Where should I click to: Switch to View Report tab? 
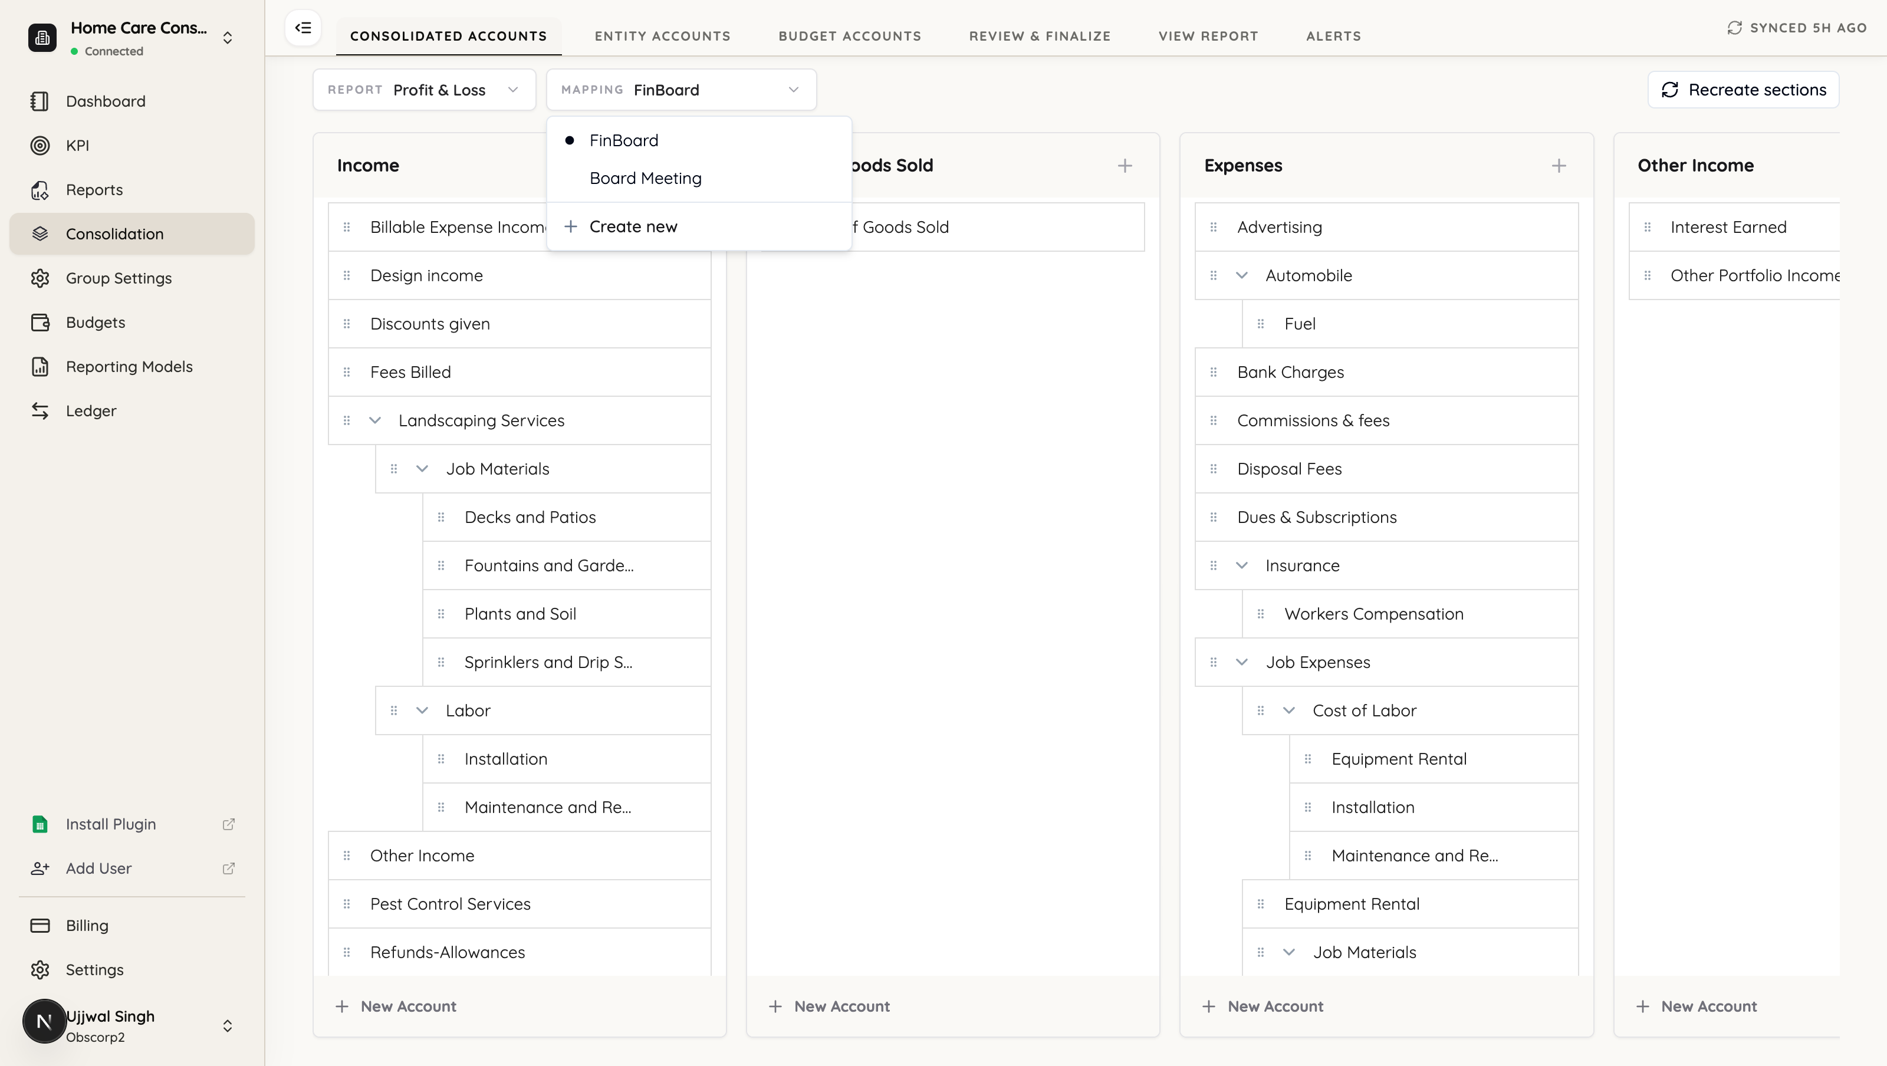tap(1208, 36)
